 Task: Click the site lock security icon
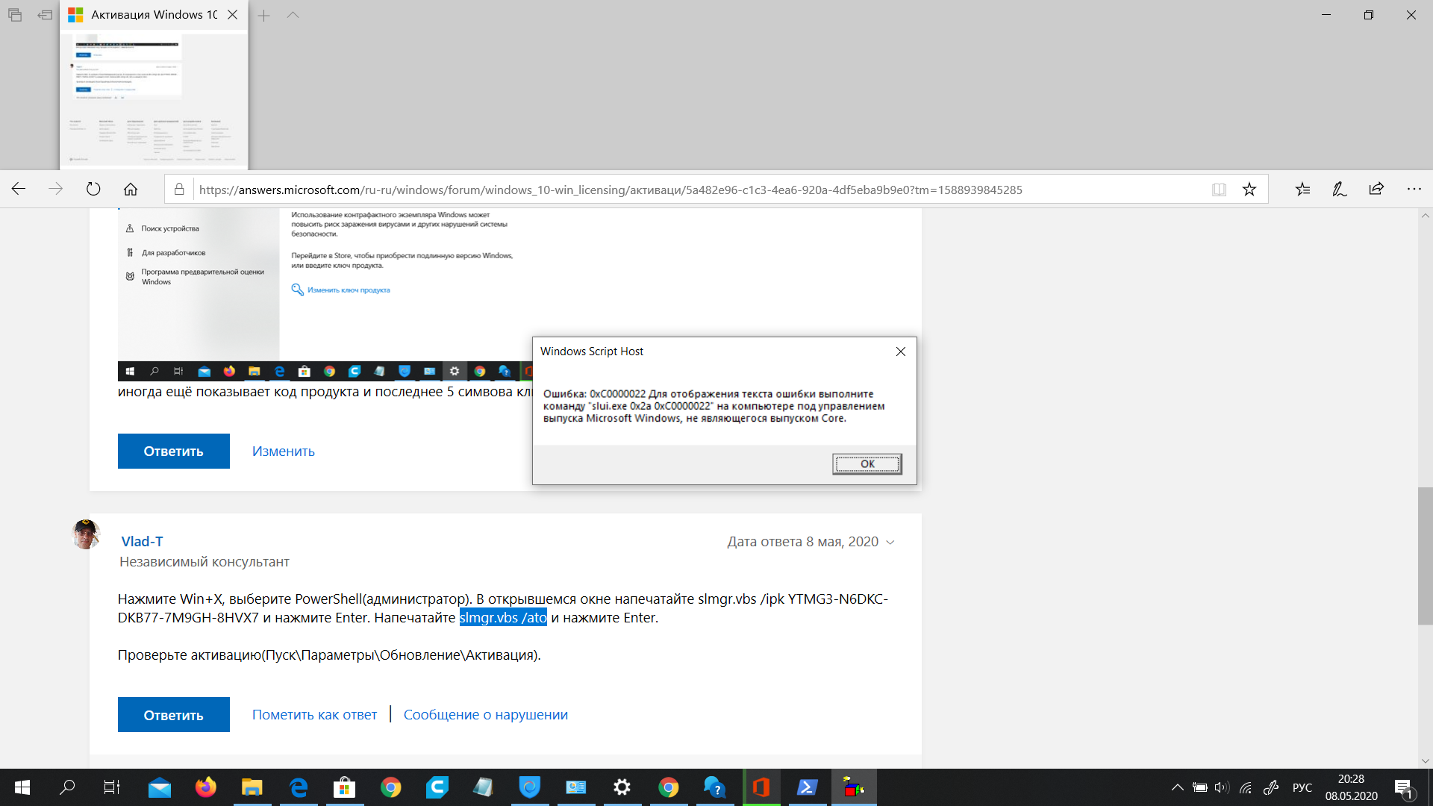179,190
